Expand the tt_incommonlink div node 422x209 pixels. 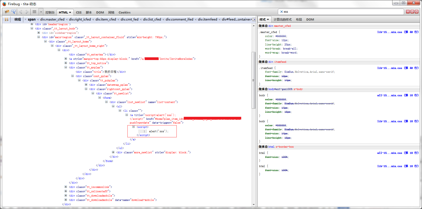(66, 187)
